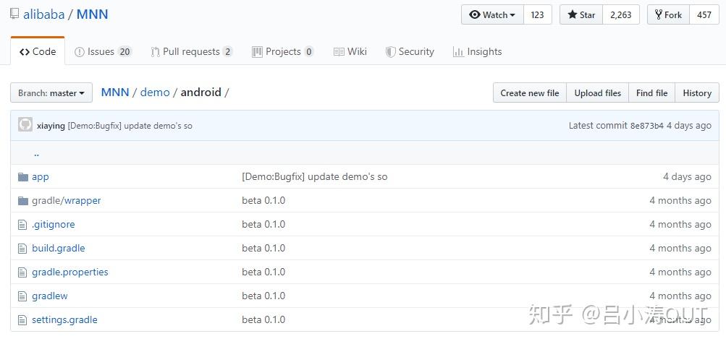Image resolution: width=726 pixels, height=344 pixels.
Task: Expand the Branch: master selector
Action: [x=51, y=93]
